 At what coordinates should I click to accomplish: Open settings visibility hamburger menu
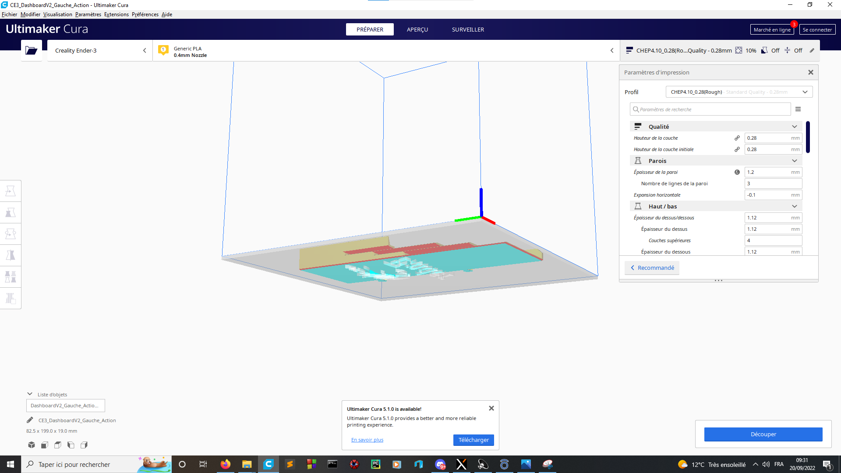point(798,109)
